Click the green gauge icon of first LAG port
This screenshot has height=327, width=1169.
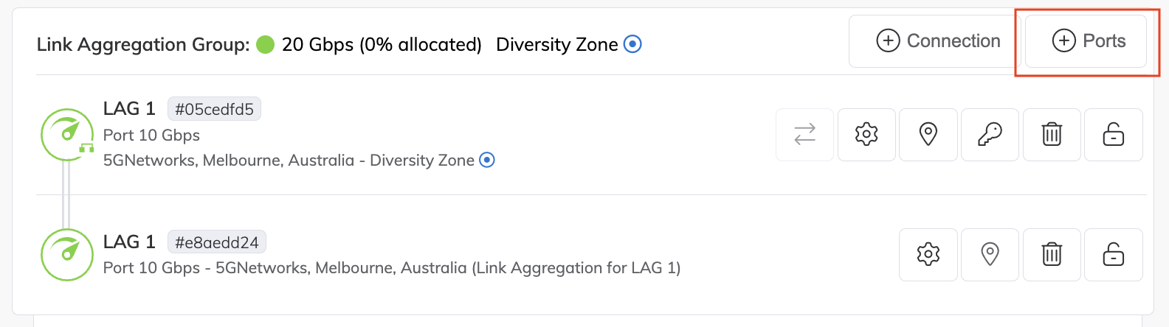click(x=66, y=135)
